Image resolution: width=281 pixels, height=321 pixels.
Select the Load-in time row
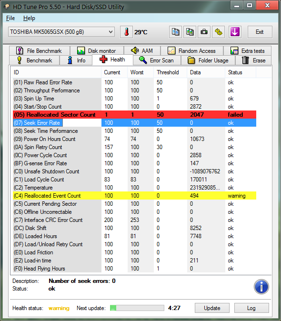[134, 261]
